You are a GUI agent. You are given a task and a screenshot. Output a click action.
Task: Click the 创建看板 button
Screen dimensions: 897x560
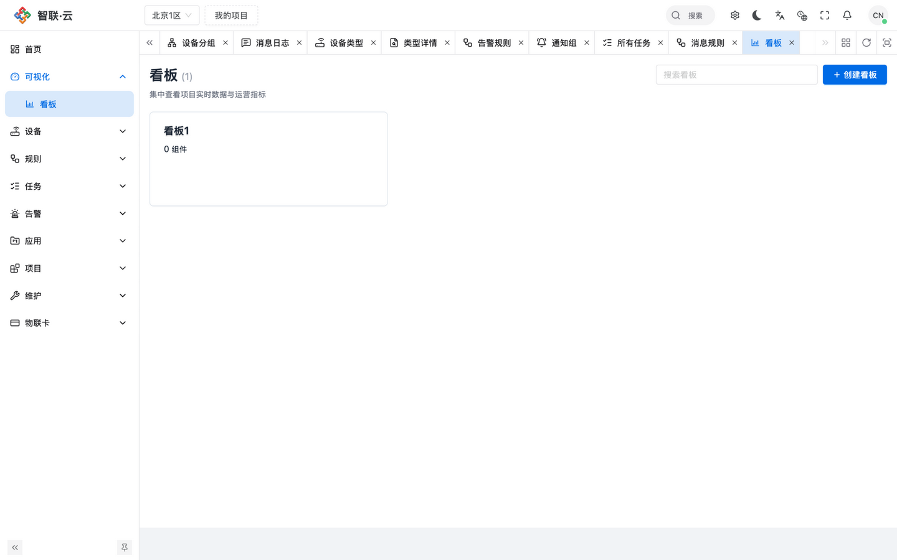point(855,75)
